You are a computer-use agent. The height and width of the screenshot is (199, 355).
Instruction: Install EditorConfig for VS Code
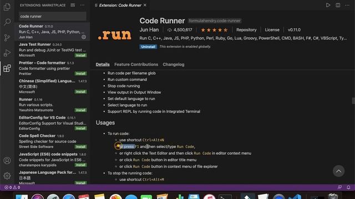pos(80,128)
